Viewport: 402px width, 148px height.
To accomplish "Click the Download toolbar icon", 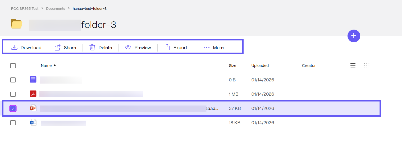I will (14, 48).
